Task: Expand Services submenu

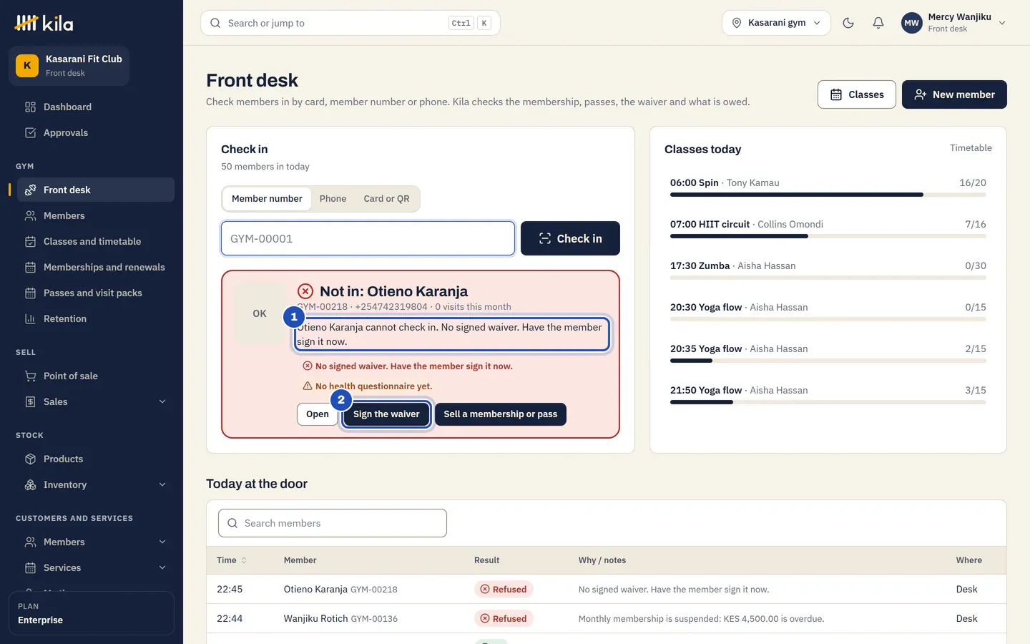Action: 162,567
